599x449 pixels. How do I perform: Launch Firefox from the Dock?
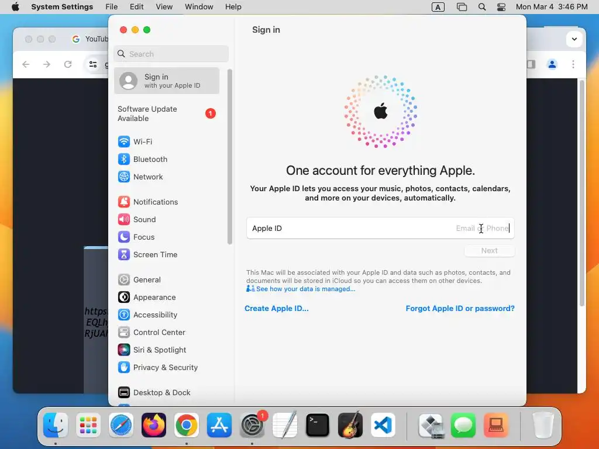pos(154,425)
